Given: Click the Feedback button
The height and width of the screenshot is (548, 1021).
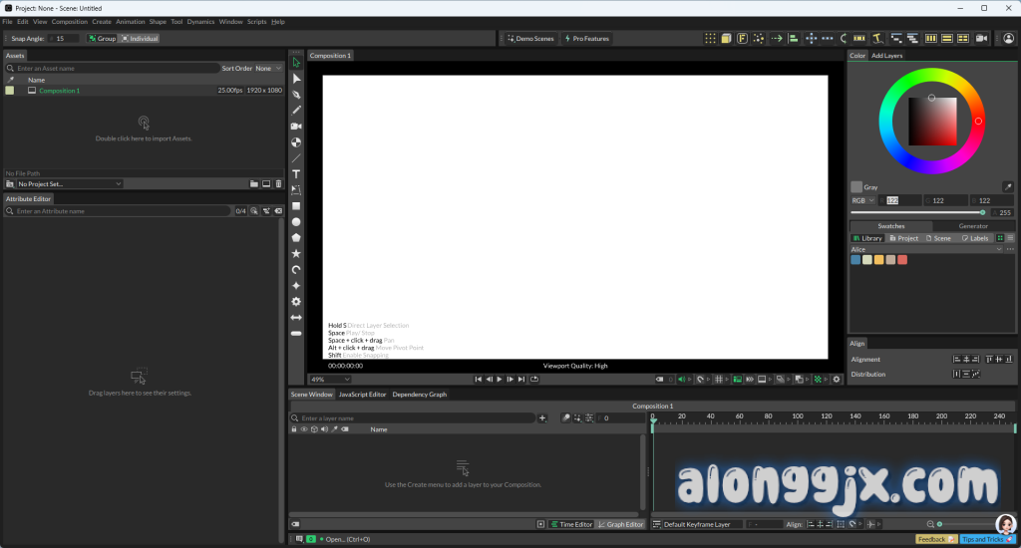Looking at the screenshot, I should (x=935, y=539).
